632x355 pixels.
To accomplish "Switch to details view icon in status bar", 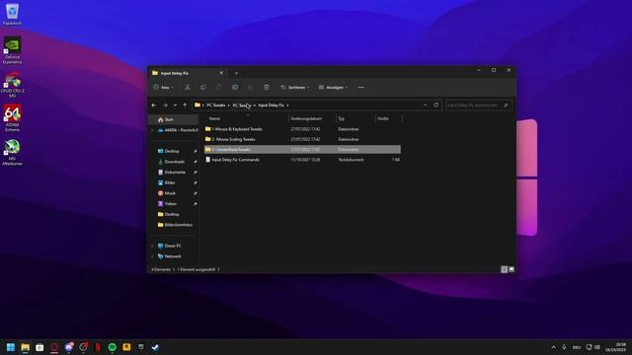I will click(504, 269).
